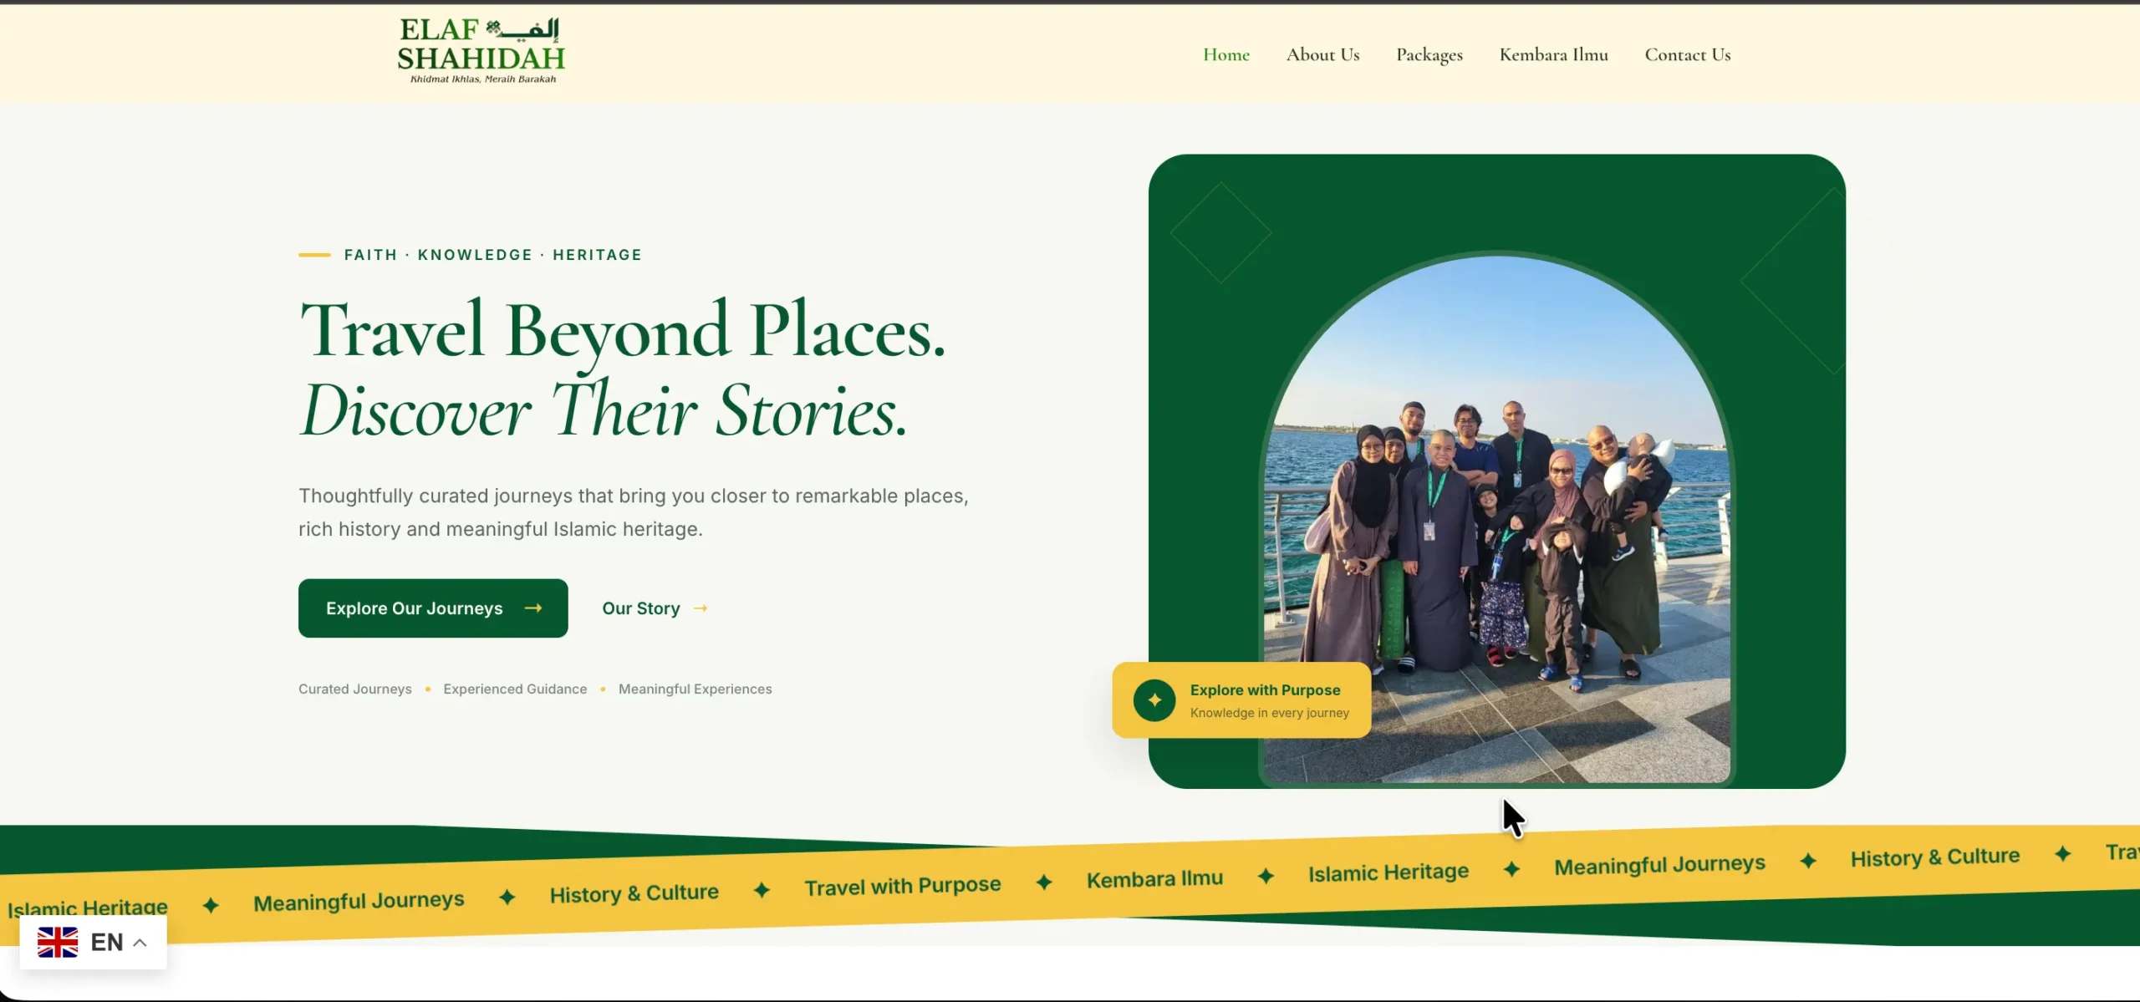
Task: Click the EN language label
Action: [x=107, y=942]
